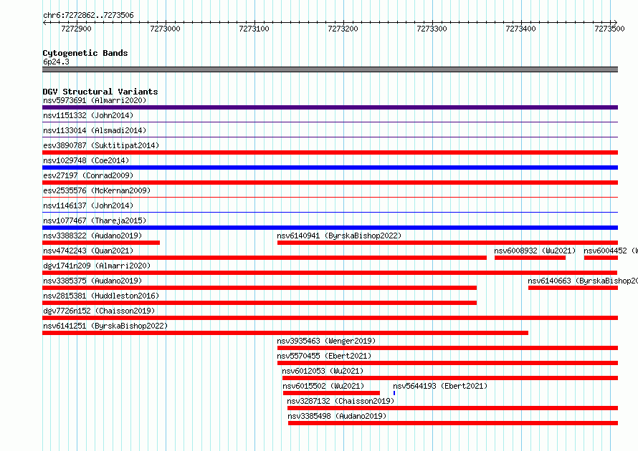The height and width of the screenshot is (451, 638).
Task: Click the chr6:7272862..7273506 region label
Action: click(88, 15)
